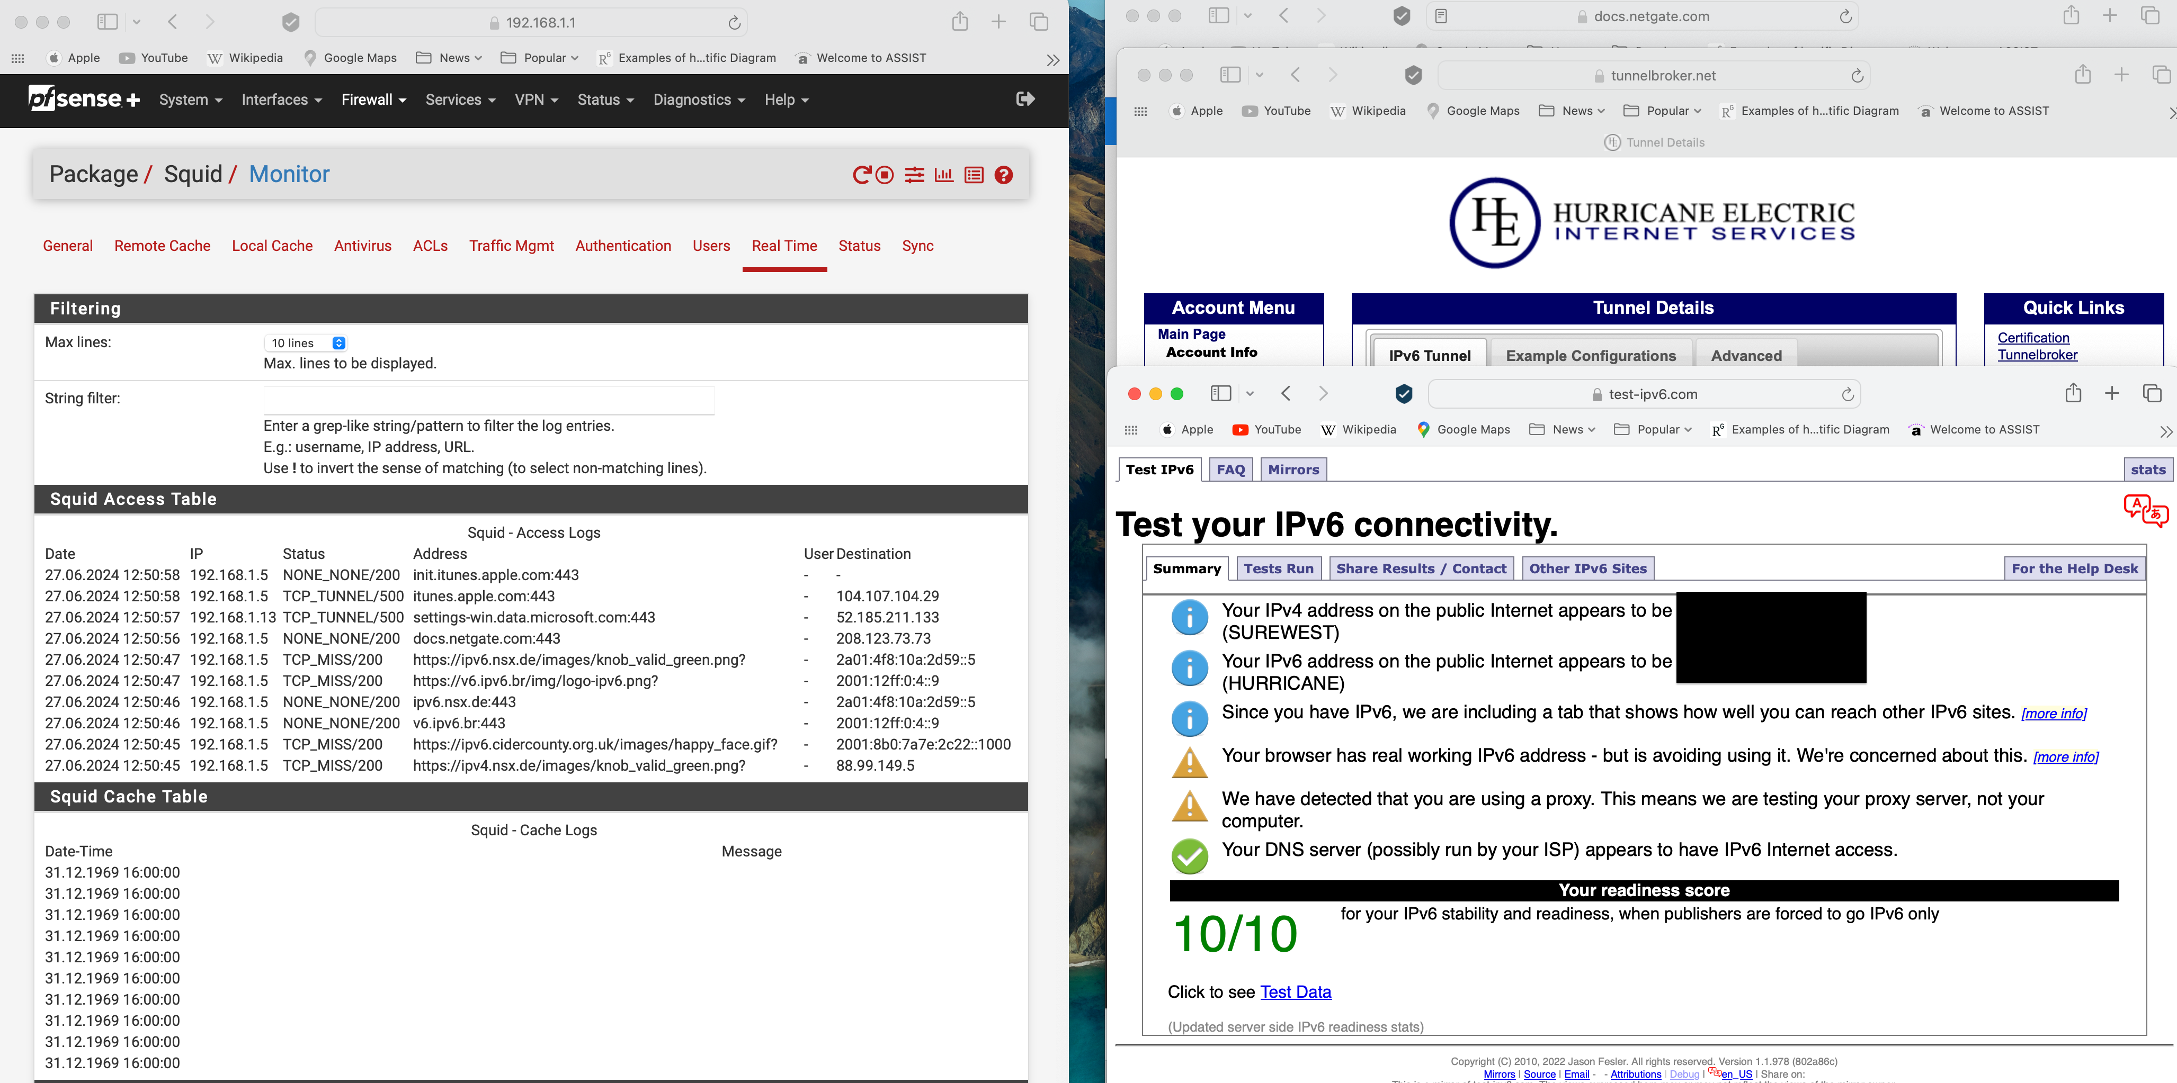
Task: Click the red help question icon
Action: [x=1003, y=175]
